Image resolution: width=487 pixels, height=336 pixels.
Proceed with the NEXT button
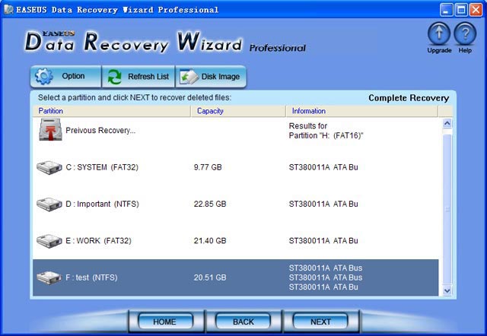tap(320, 322)
